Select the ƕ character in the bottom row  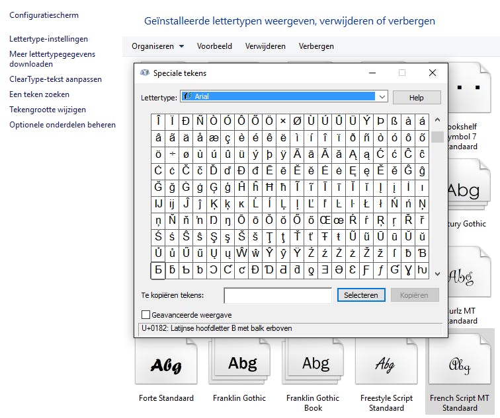pyautogui.click(x=422, y=270)
